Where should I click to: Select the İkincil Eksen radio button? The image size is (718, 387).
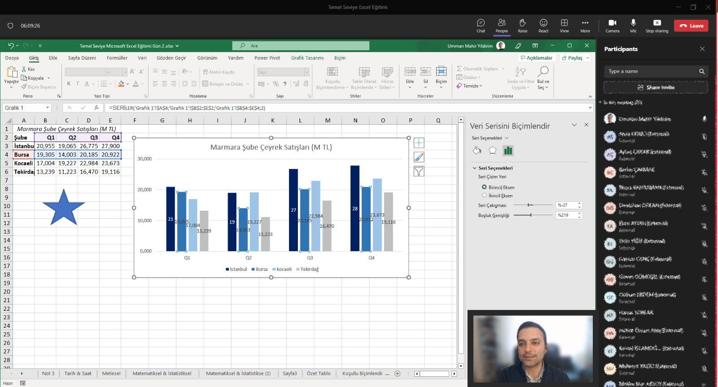pos(484,195)
